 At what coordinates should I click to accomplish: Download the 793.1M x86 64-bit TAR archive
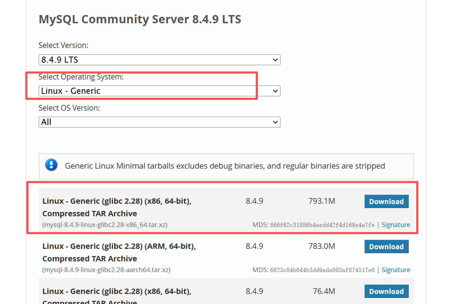(x=386, y=202)
